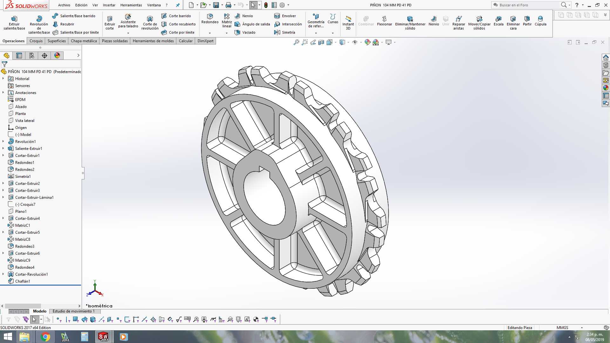The height and width of the screenshot is (343, 610).
Task: Select Mover/Copiar sólidos tool
Action: point(479,23)
